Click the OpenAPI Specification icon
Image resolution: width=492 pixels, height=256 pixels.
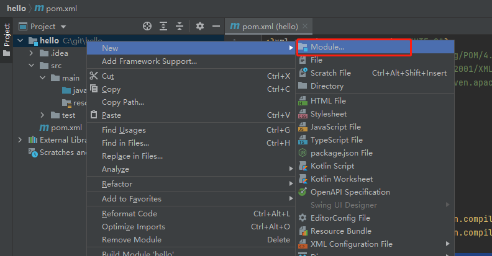pos(303,192)
